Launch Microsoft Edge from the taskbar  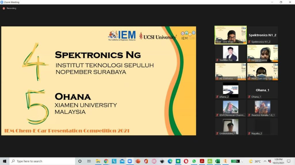tap(170, 161)
